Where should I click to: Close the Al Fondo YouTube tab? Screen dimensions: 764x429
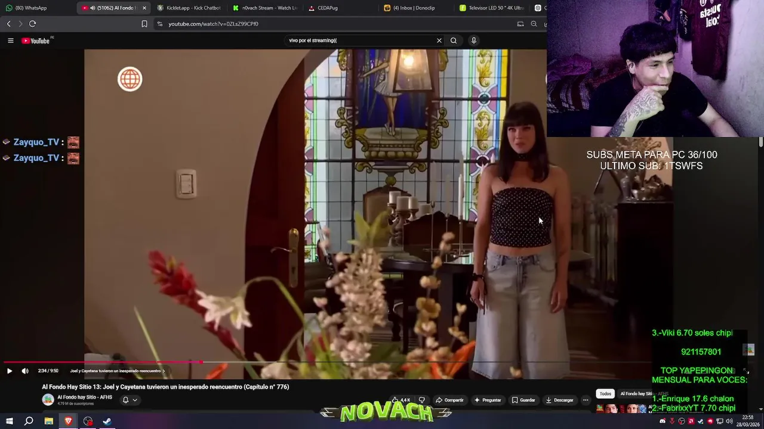click(x=144, y=8)
